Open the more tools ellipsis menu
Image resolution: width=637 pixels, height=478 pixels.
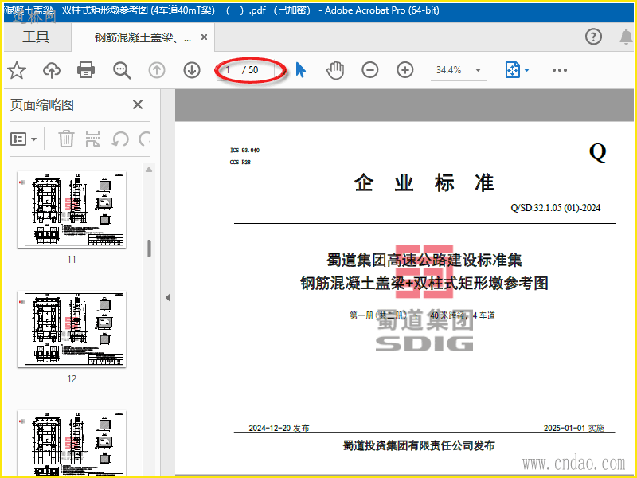(560, 70)
